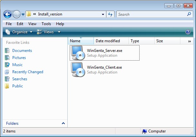This screenshot has width=196, height=137.
Task: Expand the Folders pane
Action: tap(63, 123)
